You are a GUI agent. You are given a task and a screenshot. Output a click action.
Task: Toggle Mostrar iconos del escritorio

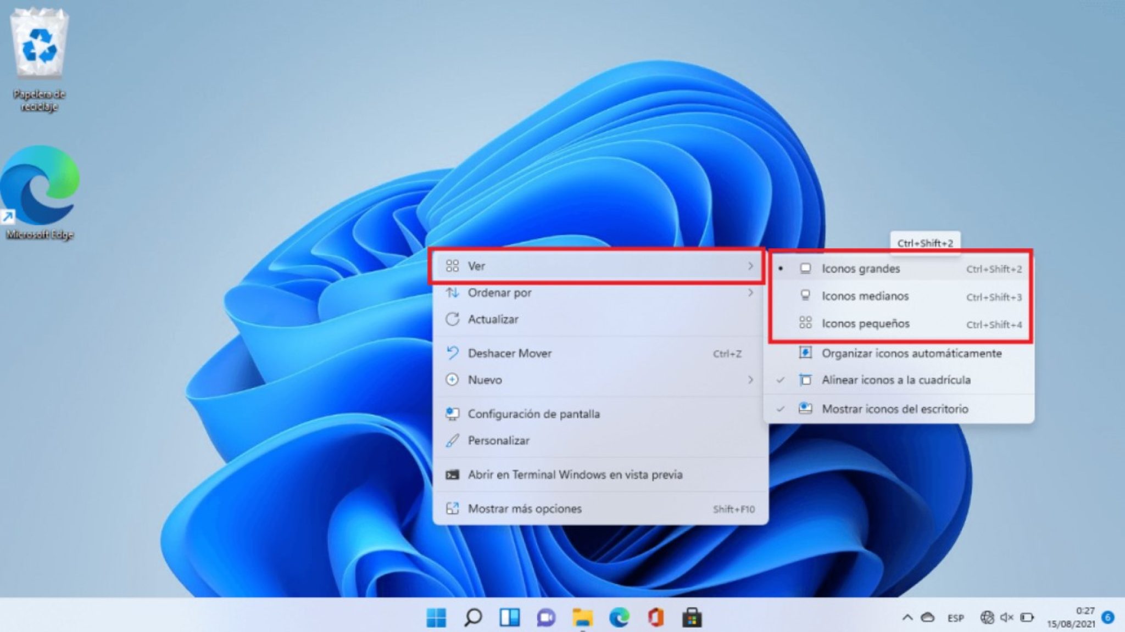pos(899,409)
